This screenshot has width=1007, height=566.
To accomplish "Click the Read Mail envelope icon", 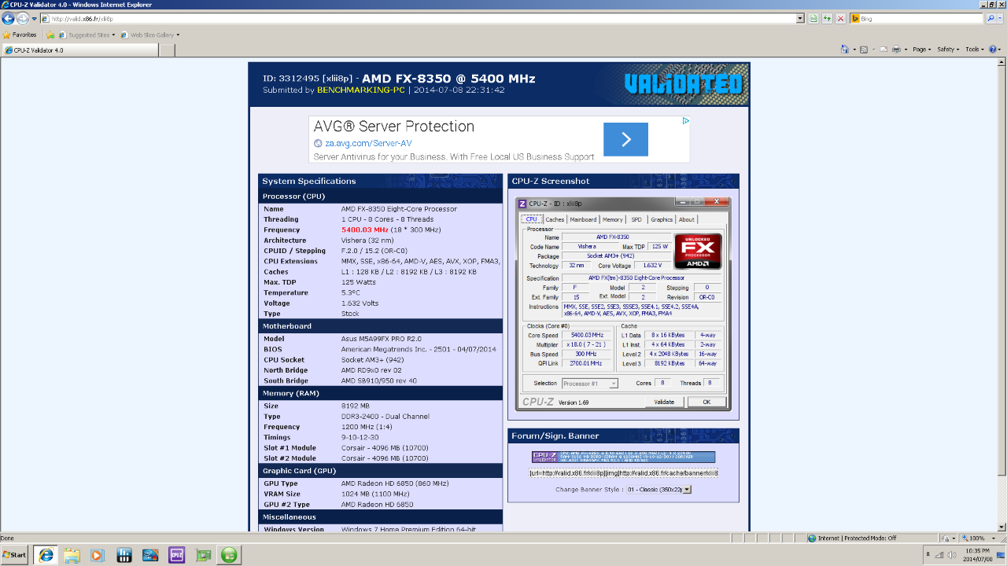I will (x=883, y=49).
